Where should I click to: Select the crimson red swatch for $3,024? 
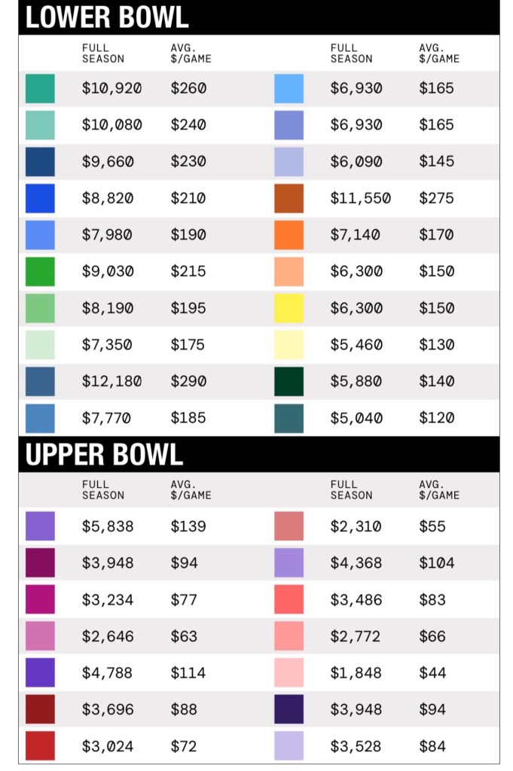tap(40, 745)
